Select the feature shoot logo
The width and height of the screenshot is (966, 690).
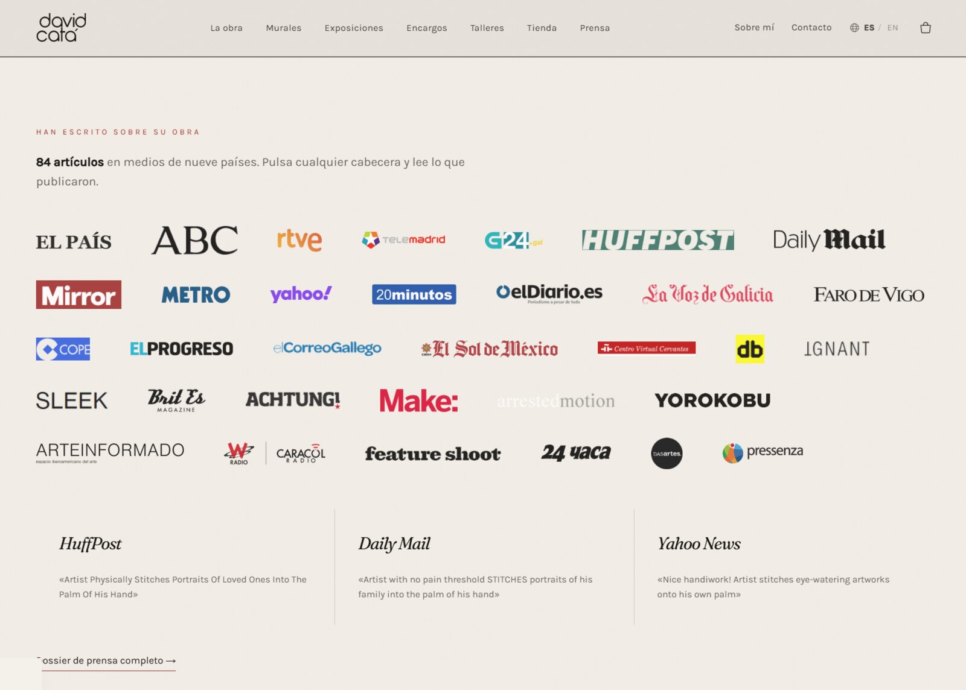[433, 454]
